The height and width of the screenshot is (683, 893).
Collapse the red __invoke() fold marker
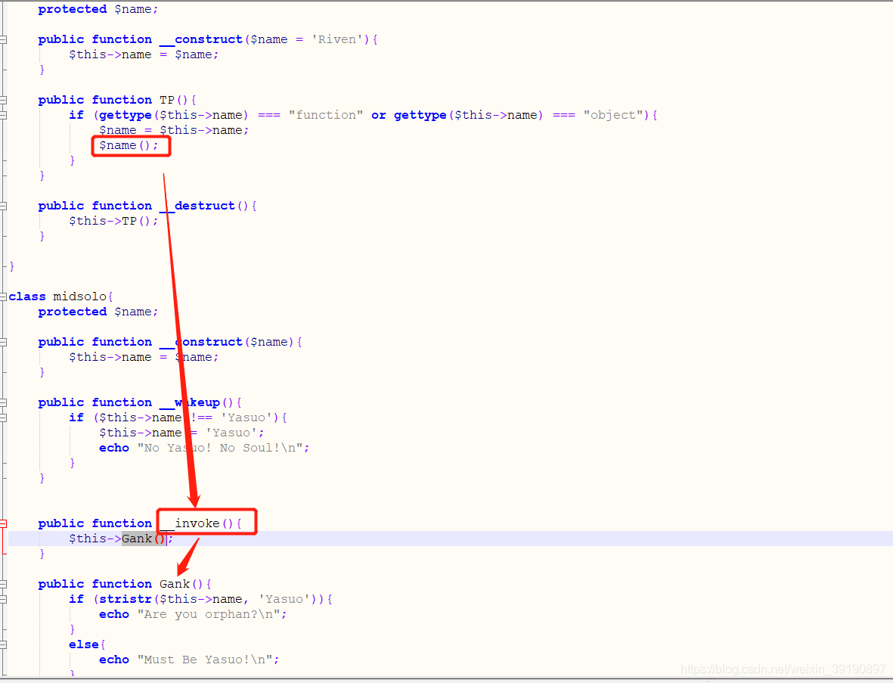[x=3, y=523]
